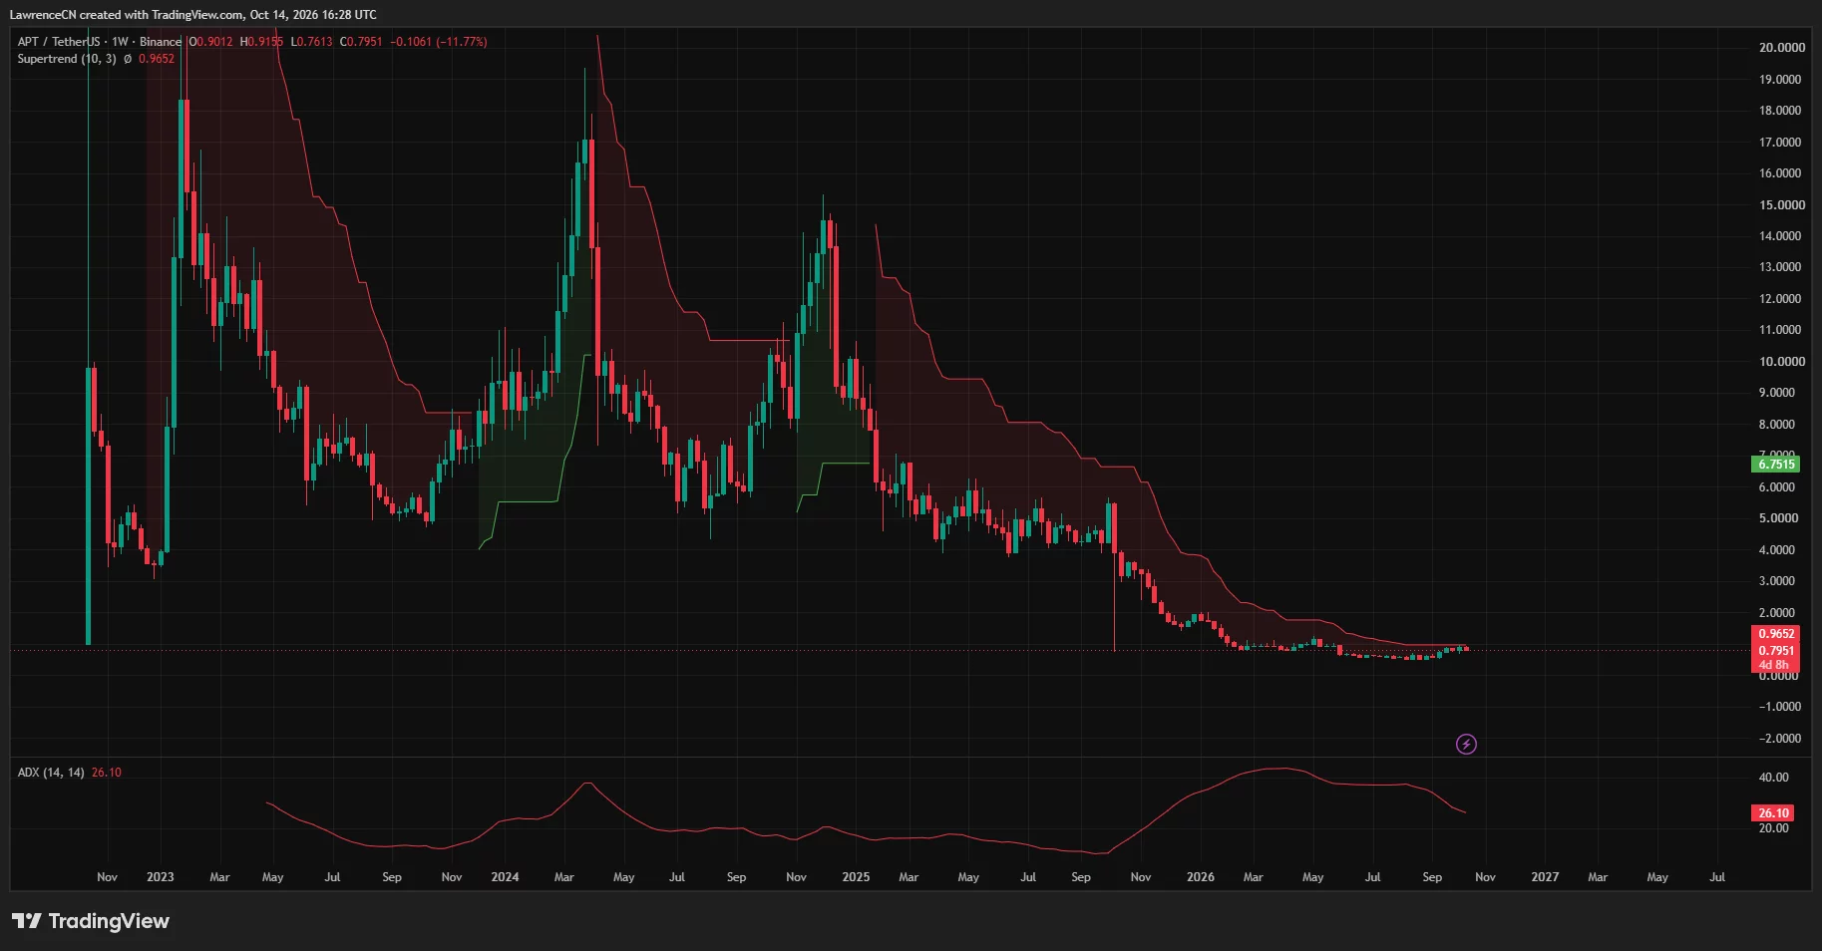Click the red 0.9652 Supertrend price label

tap(1776, 634)
